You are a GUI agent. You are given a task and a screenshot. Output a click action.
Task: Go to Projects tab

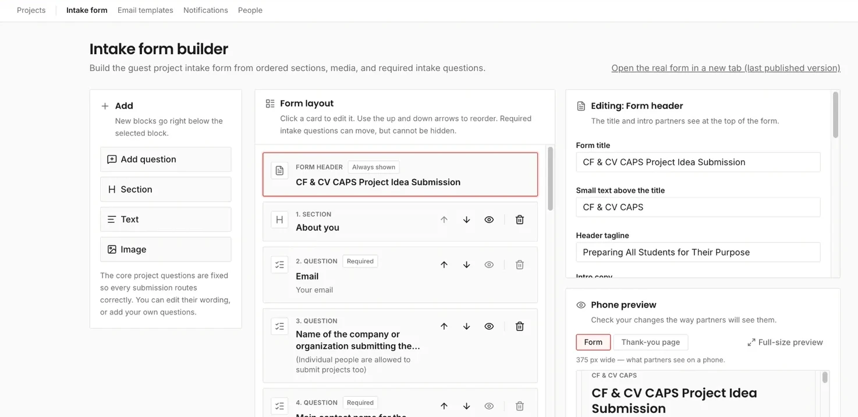31,10
